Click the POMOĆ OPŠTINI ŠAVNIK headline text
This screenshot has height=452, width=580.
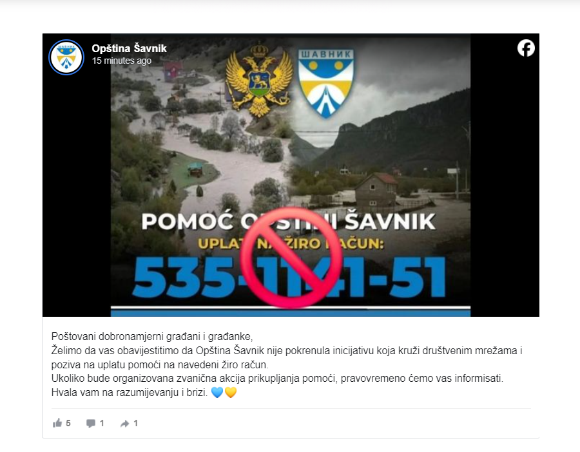[x=289, y=221]
